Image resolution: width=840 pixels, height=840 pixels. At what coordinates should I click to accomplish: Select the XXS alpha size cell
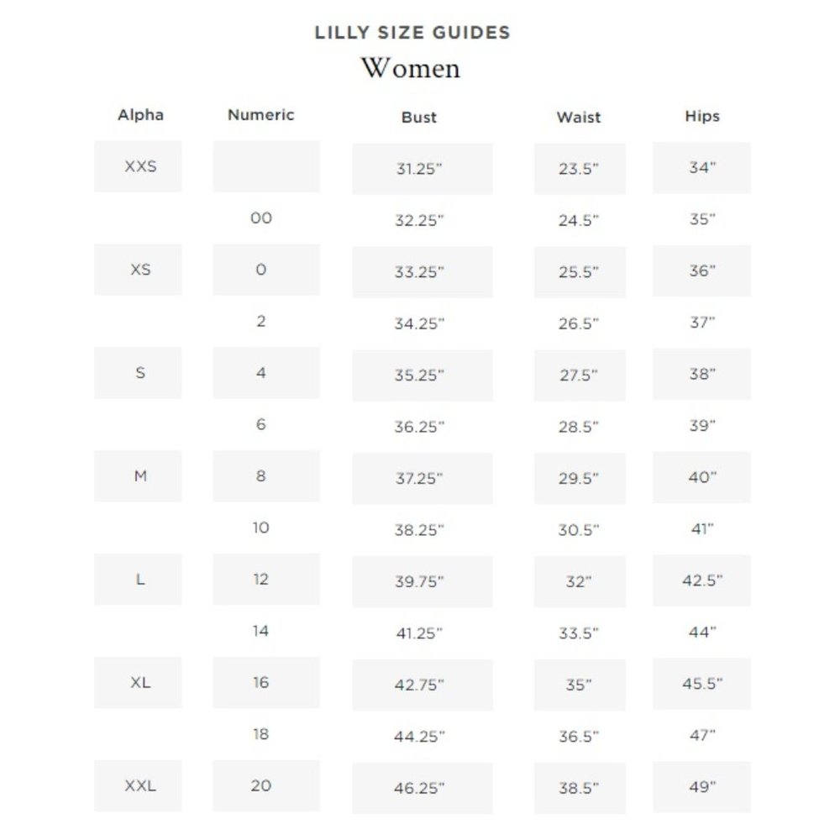tap(140, 166)
